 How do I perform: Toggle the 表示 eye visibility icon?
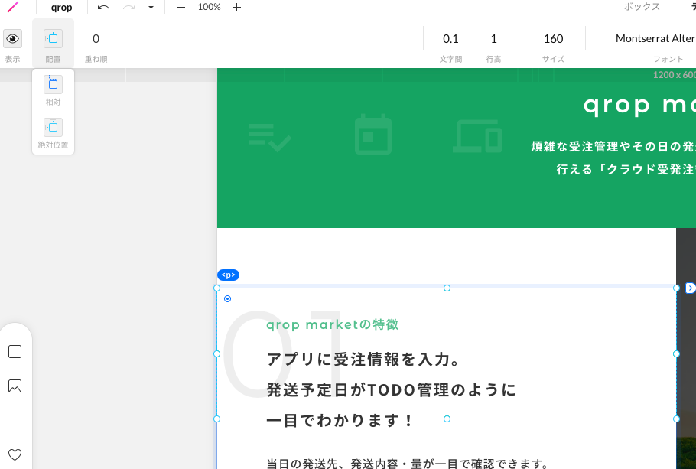(x=12, y=39)
